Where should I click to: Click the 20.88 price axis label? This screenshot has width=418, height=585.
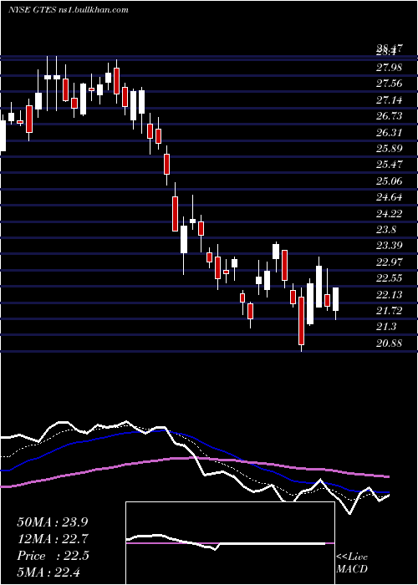pyautogui.click(x=390, y=343)
